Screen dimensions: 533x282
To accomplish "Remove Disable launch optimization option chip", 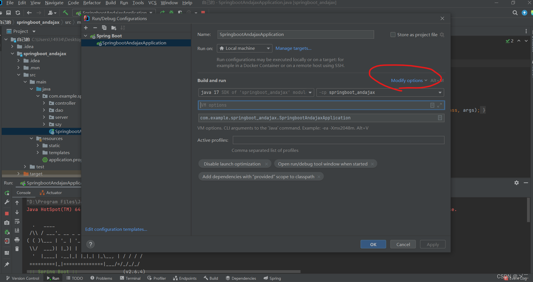I will 266,164.
